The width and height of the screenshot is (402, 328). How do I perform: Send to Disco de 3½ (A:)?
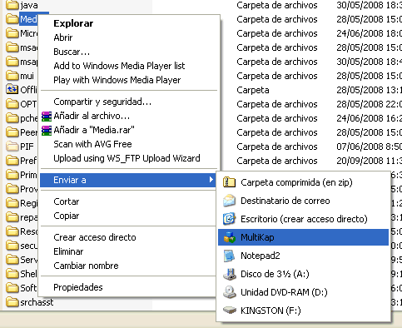303,274
